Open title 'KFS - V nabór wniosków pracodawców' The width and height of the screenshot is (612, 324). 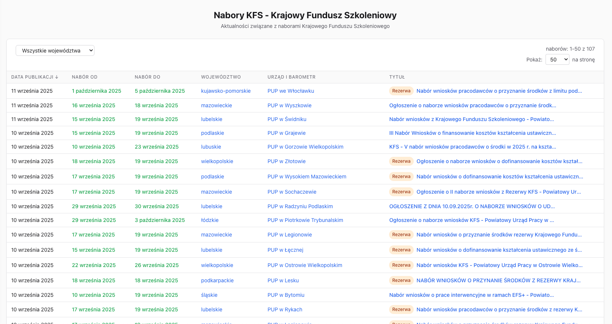click(x=473, y=147)
